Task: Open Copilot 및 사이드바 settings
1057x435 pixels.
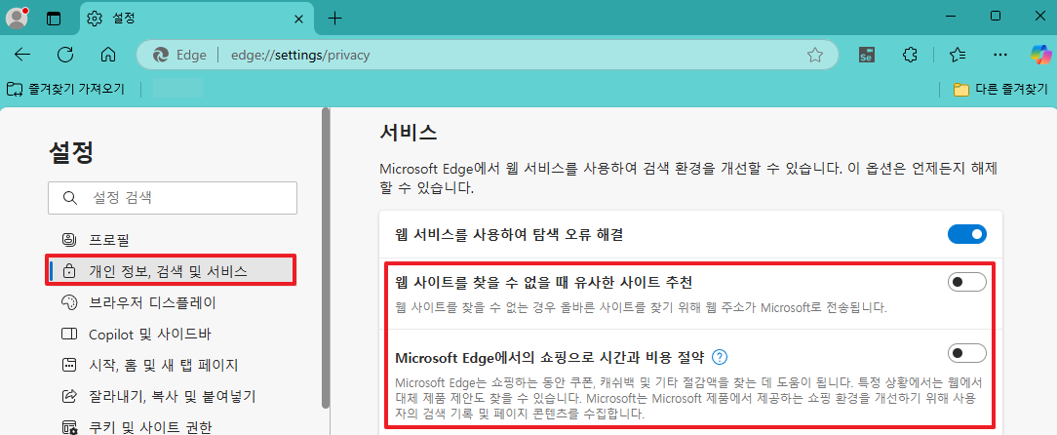Action: (172, 334)
